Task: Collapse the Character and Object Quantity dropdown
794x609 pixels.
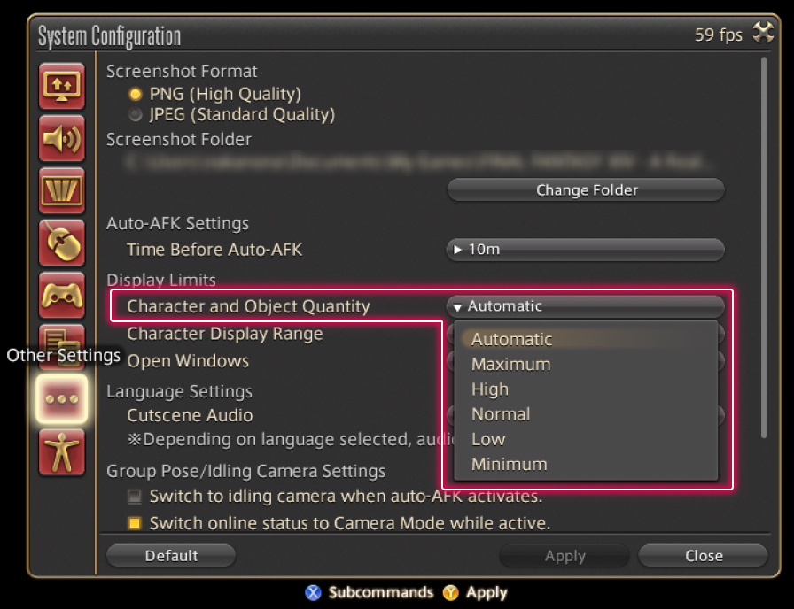Action: pos(585,306)
